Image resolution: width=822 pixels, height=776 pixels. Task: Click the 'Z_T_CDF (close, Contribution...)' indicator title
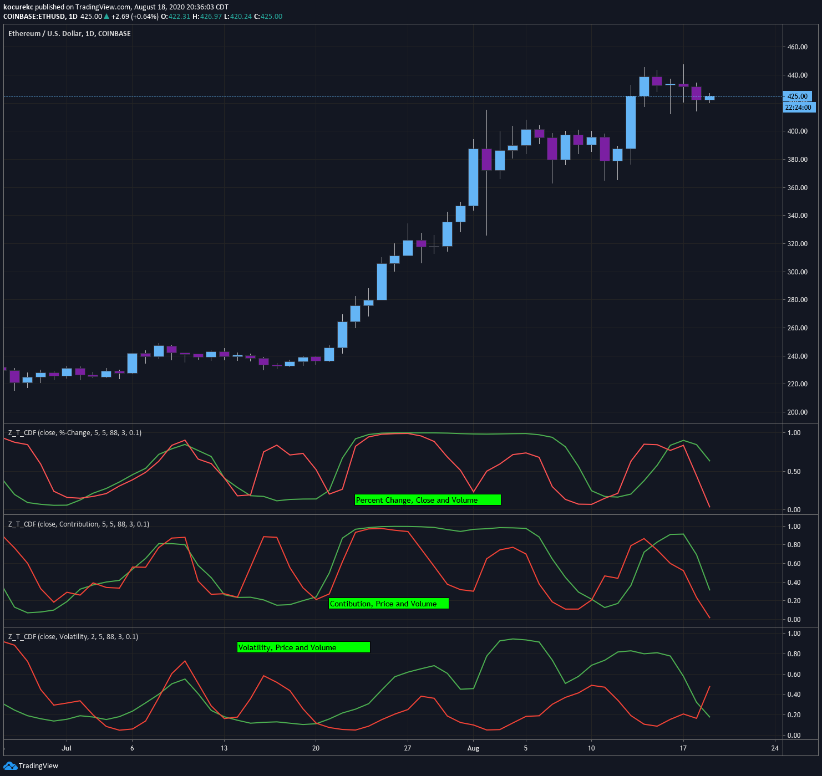pos(79,524)
